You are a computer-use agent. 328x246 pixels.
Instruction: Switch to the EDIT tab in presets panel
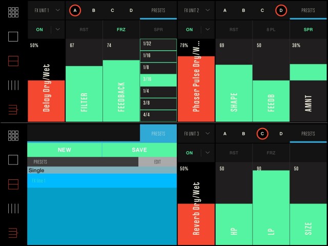click(x=157, y=162)
